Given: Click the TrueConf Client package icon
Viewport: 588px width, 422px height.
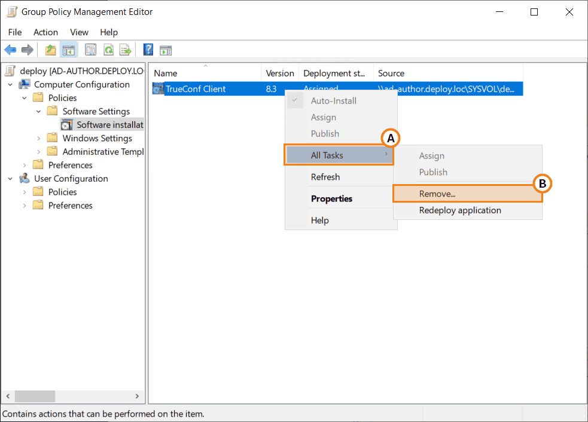Looking at the screenshot, I should [159, 89].
